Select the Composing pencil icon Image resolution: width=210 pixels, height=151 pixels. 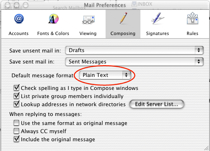[x=124, y=18]
